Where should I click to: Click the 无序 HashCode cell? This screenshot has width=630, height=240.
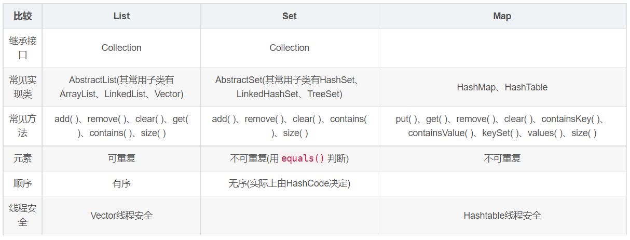click(x=289, y=183)
